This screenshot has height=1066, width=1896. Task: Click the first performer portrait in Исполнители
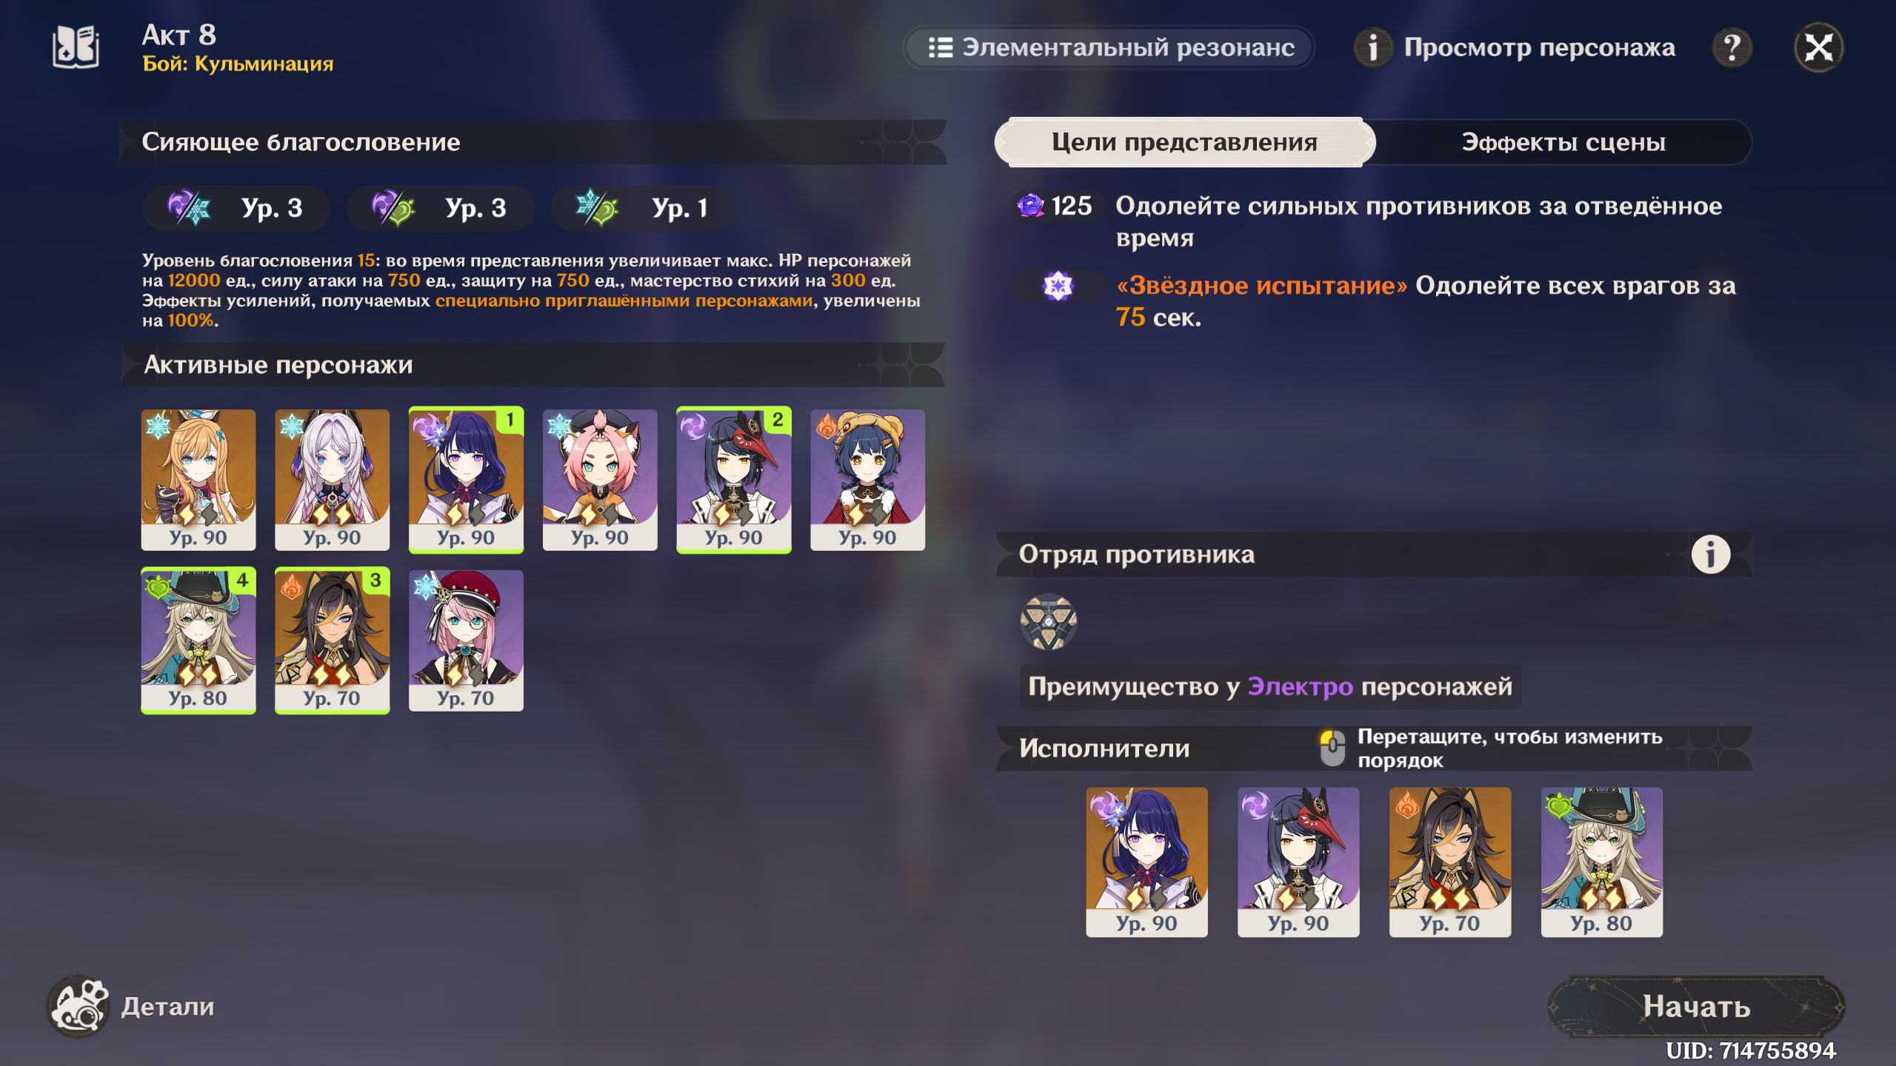tap(1146, 862)
